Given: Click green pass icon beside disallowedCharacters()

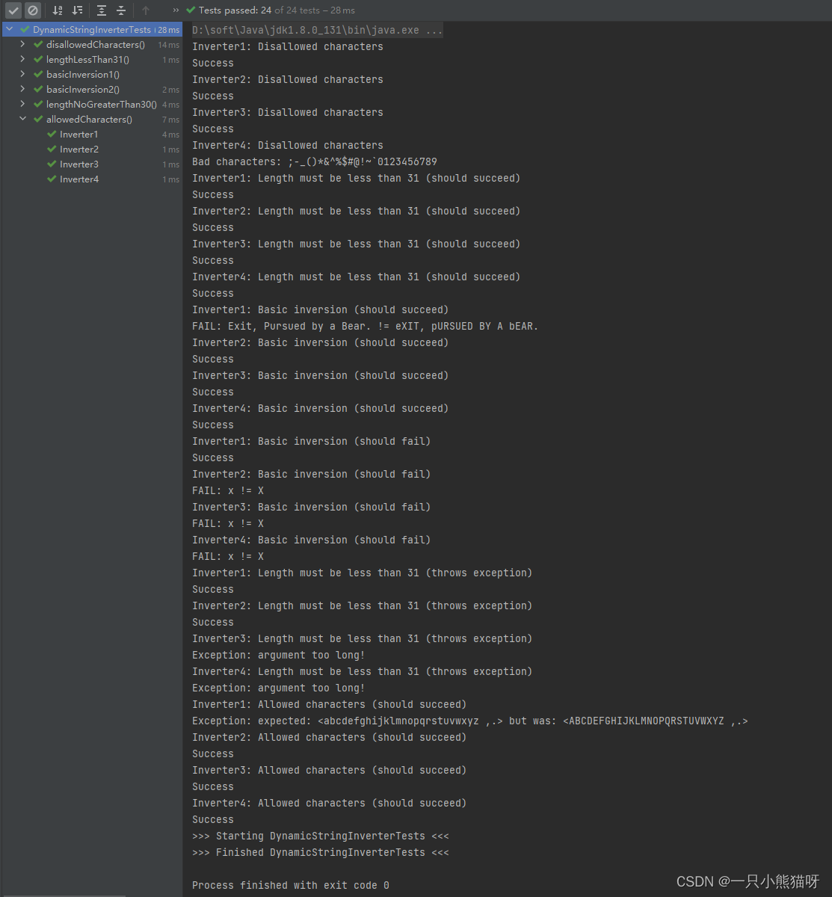Looking at the screenshot, I should click(x=38, y=45).
